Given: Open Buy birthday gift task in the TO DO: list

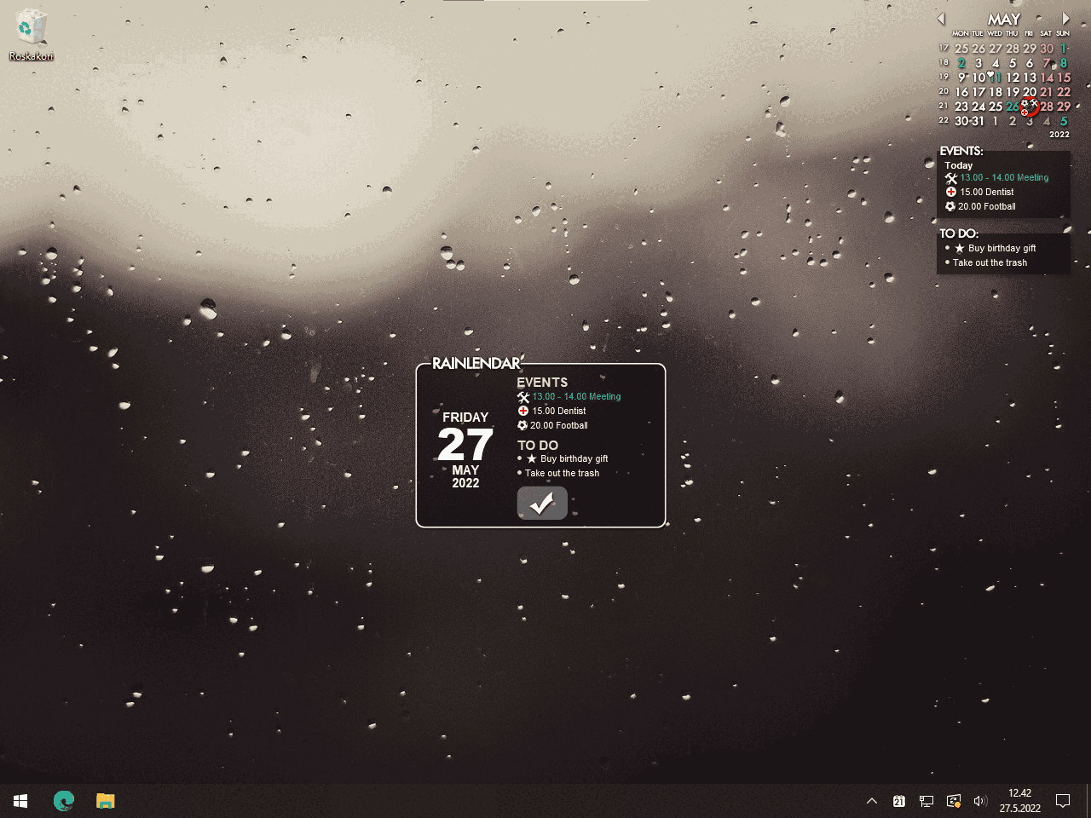Looking at the screenshot, I should click(1002, 249).
